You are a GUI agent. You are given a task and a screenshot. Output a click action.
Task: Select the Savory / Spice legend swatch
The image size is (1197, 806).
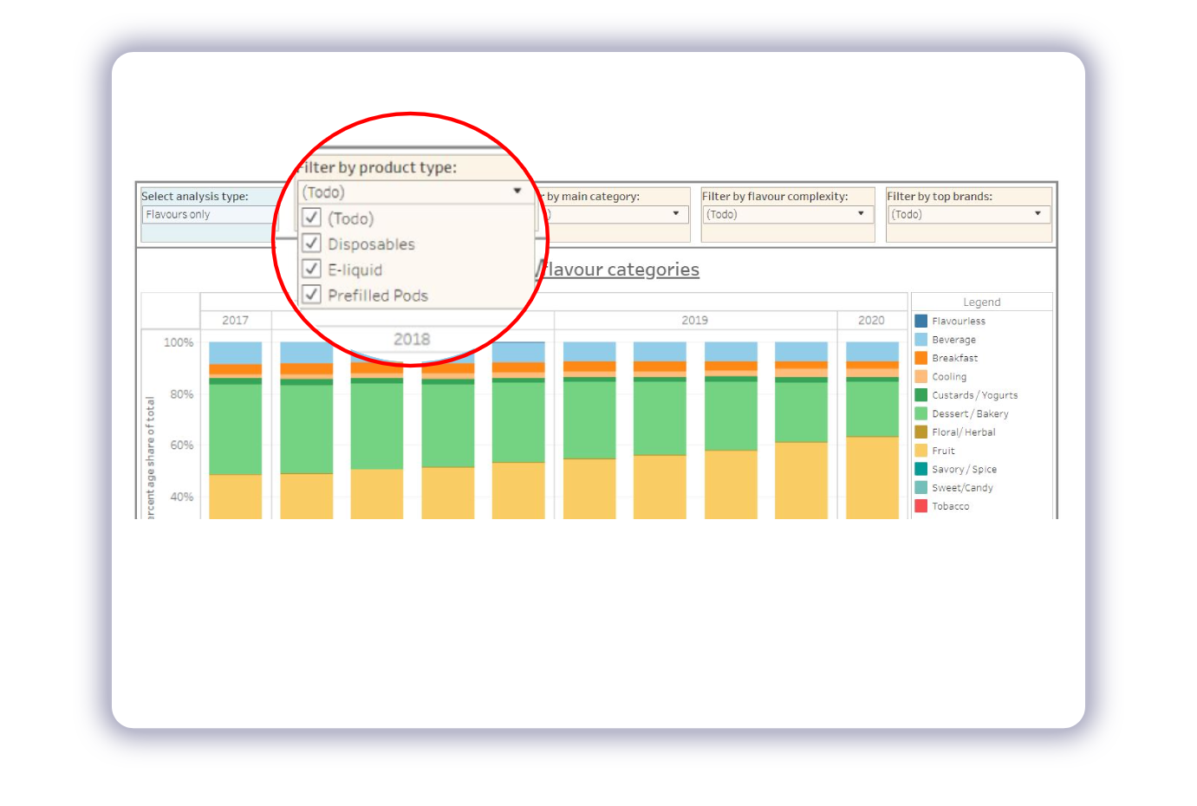(921, 469)
